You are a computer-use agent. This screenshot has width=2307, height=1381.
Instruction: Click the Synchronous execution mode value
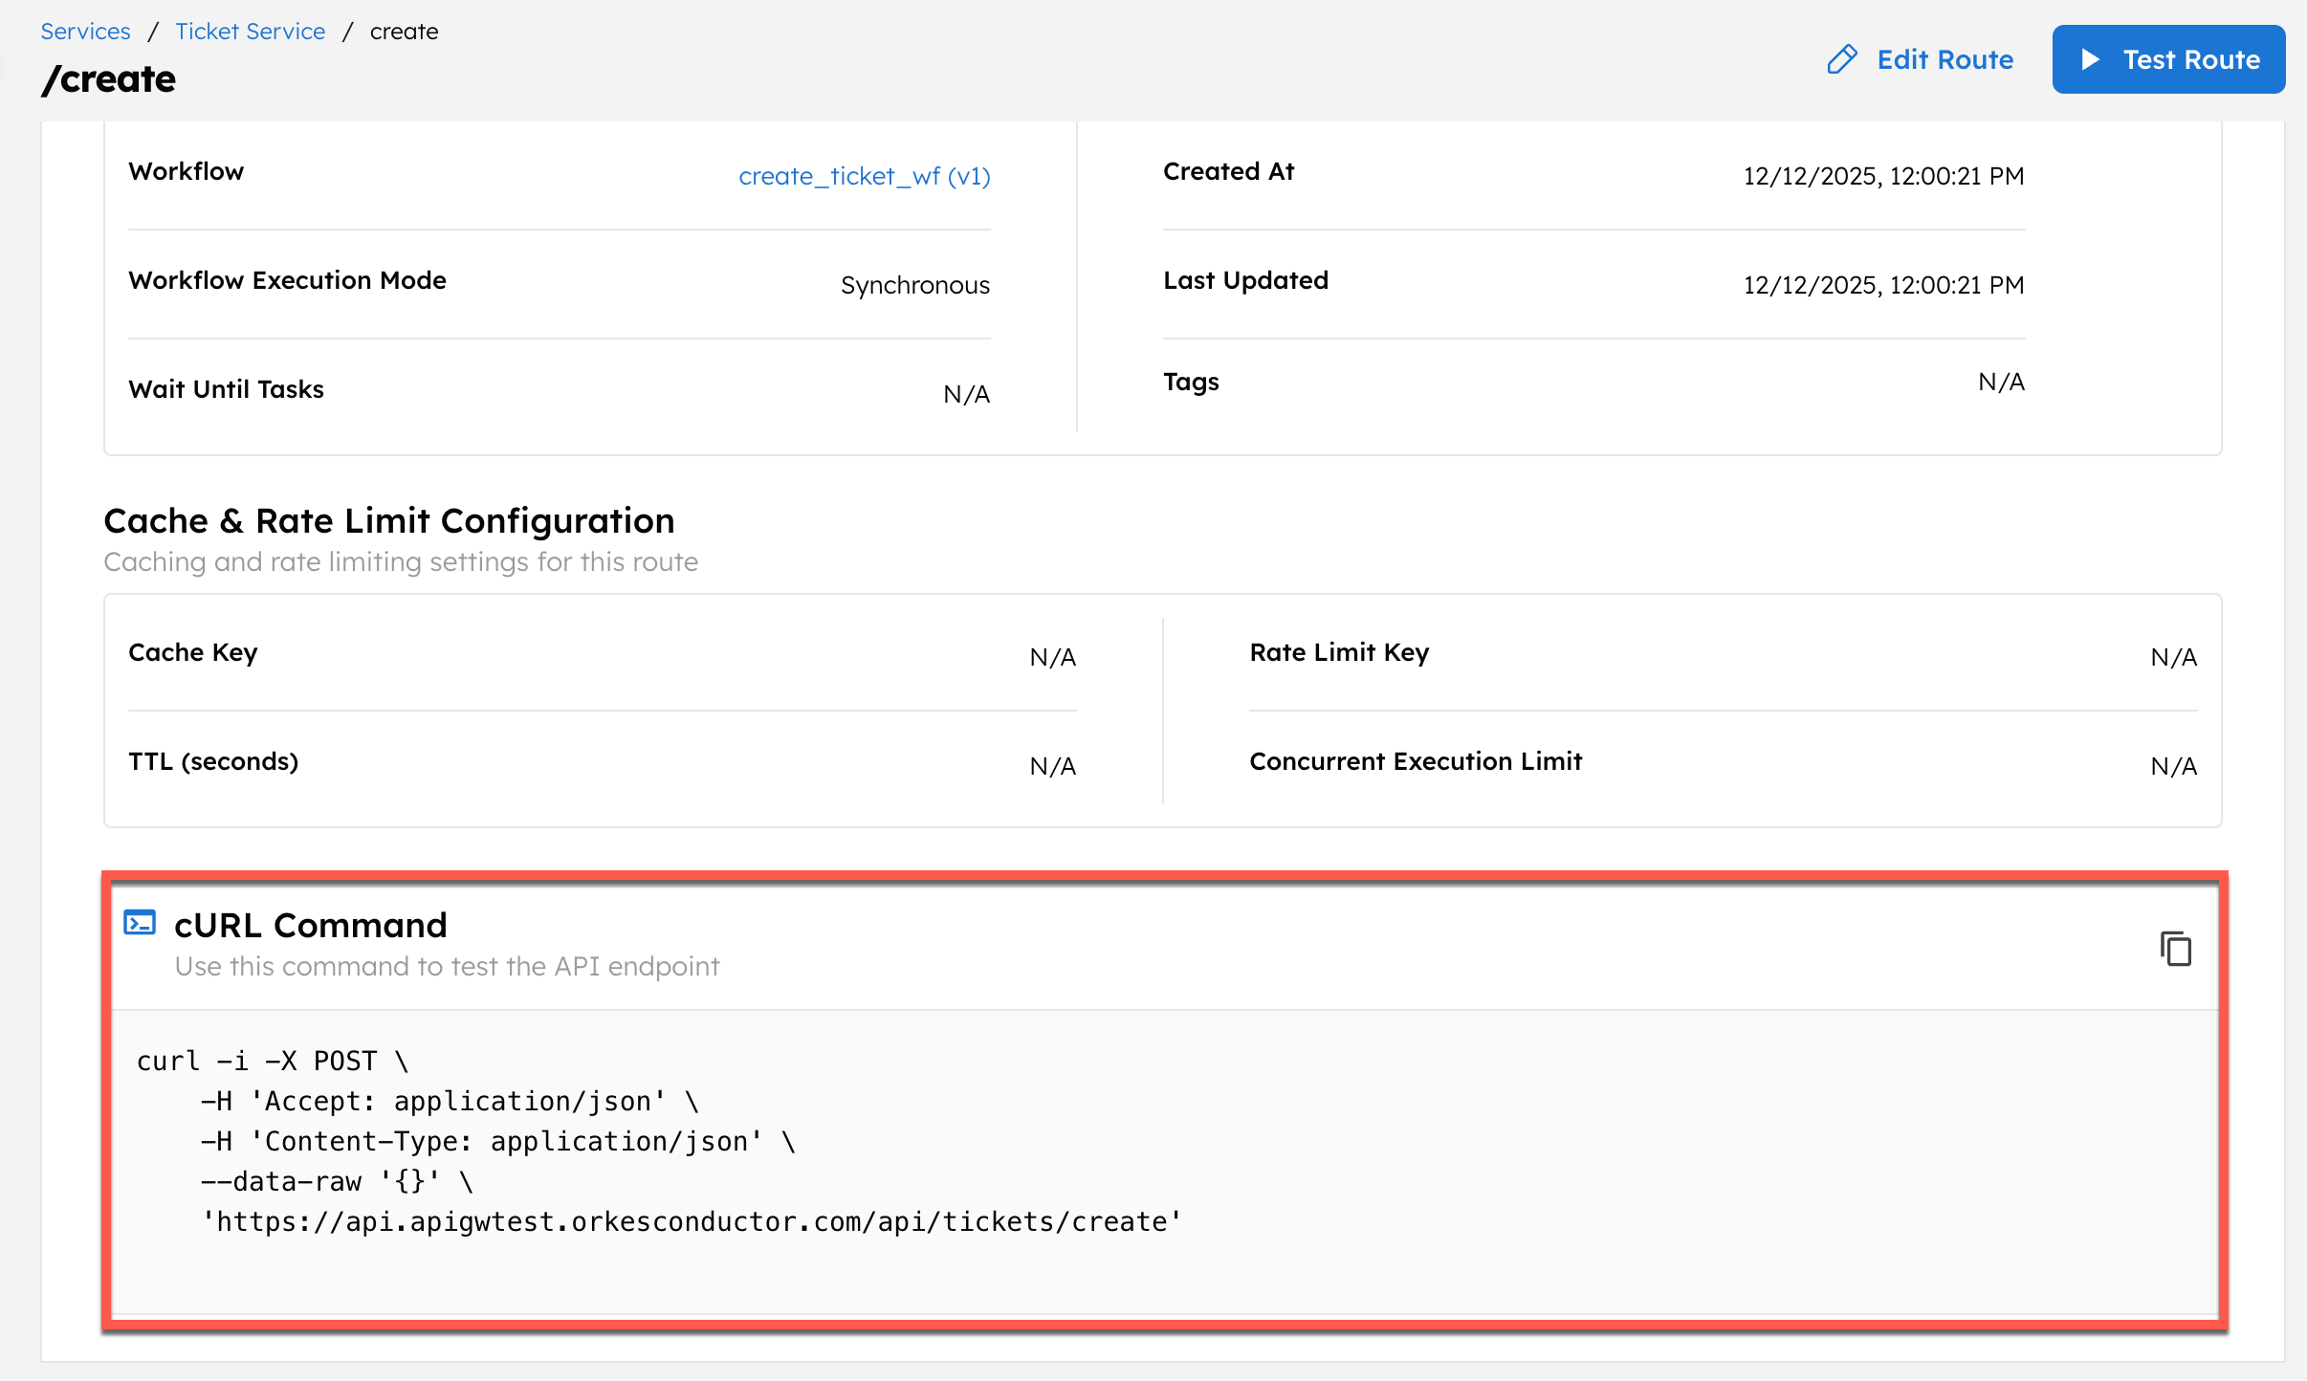[914, 285]
